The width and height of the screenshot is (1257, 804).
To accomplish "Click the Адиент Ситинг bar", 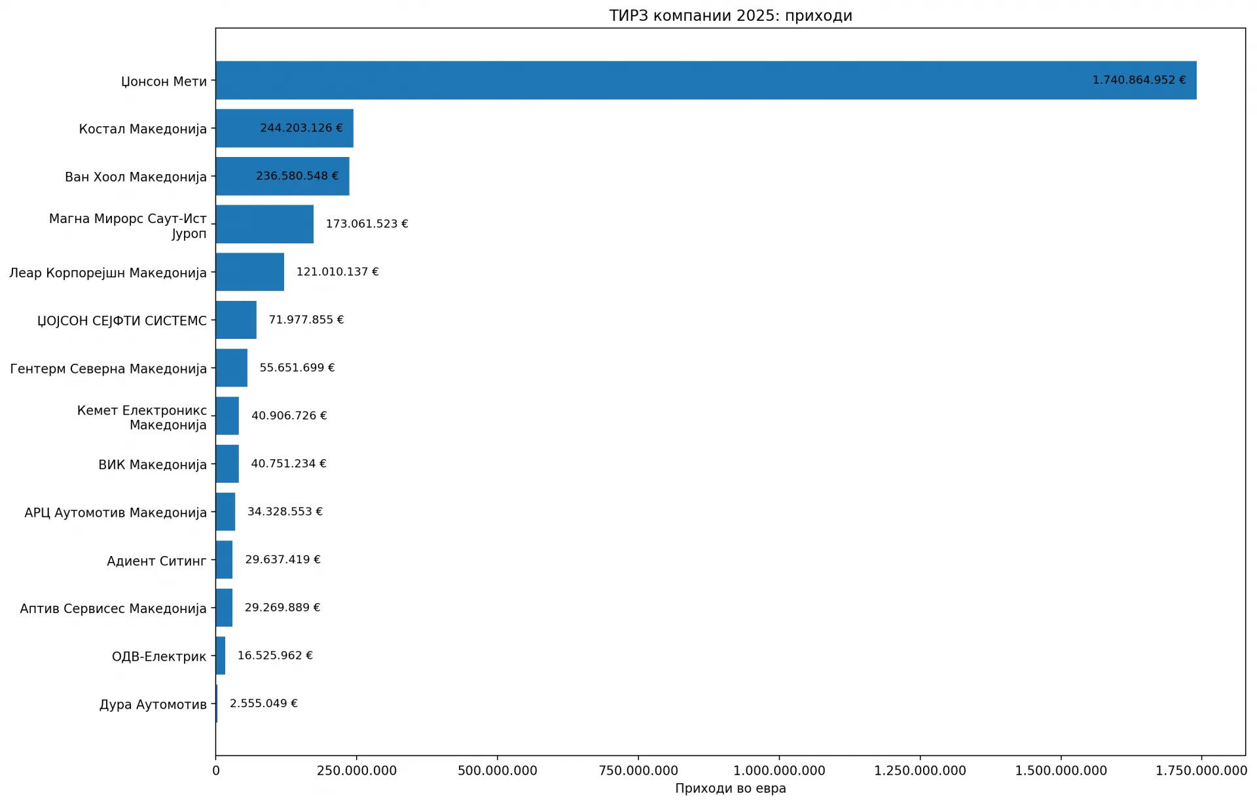I will pos(224,560).
